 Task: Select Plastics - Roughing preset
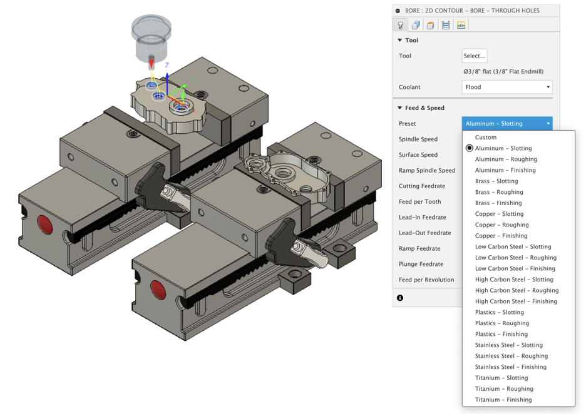coord(501,323)
